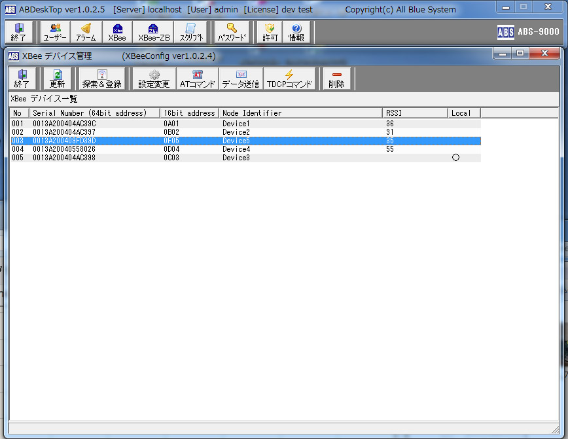Click 16bit address 0D04
The height and width of the screenshot is (439, 568).
(171, 149)
